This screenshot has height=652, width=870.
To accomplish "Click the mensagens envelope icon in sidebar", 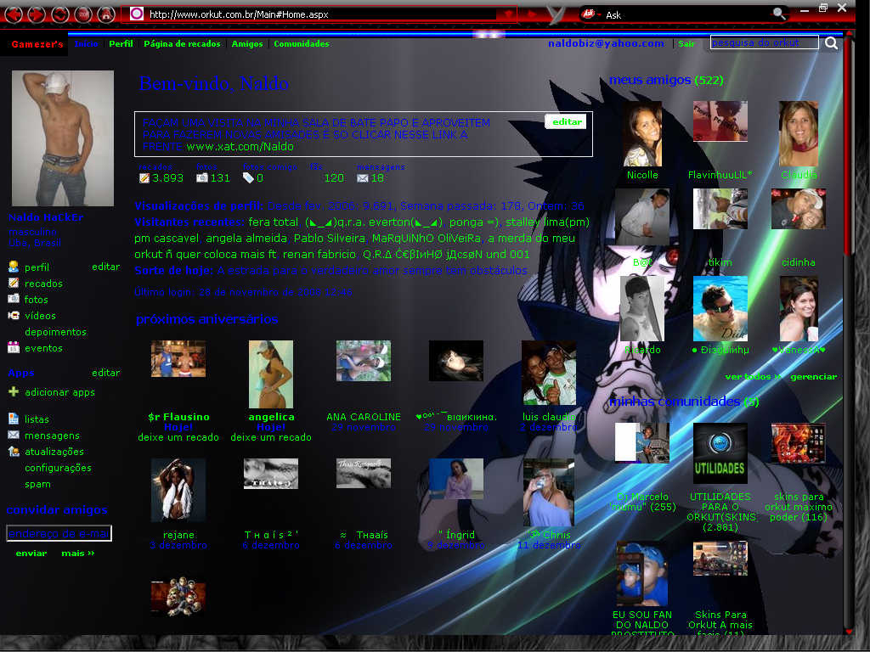I will click(x=14, y=436).
